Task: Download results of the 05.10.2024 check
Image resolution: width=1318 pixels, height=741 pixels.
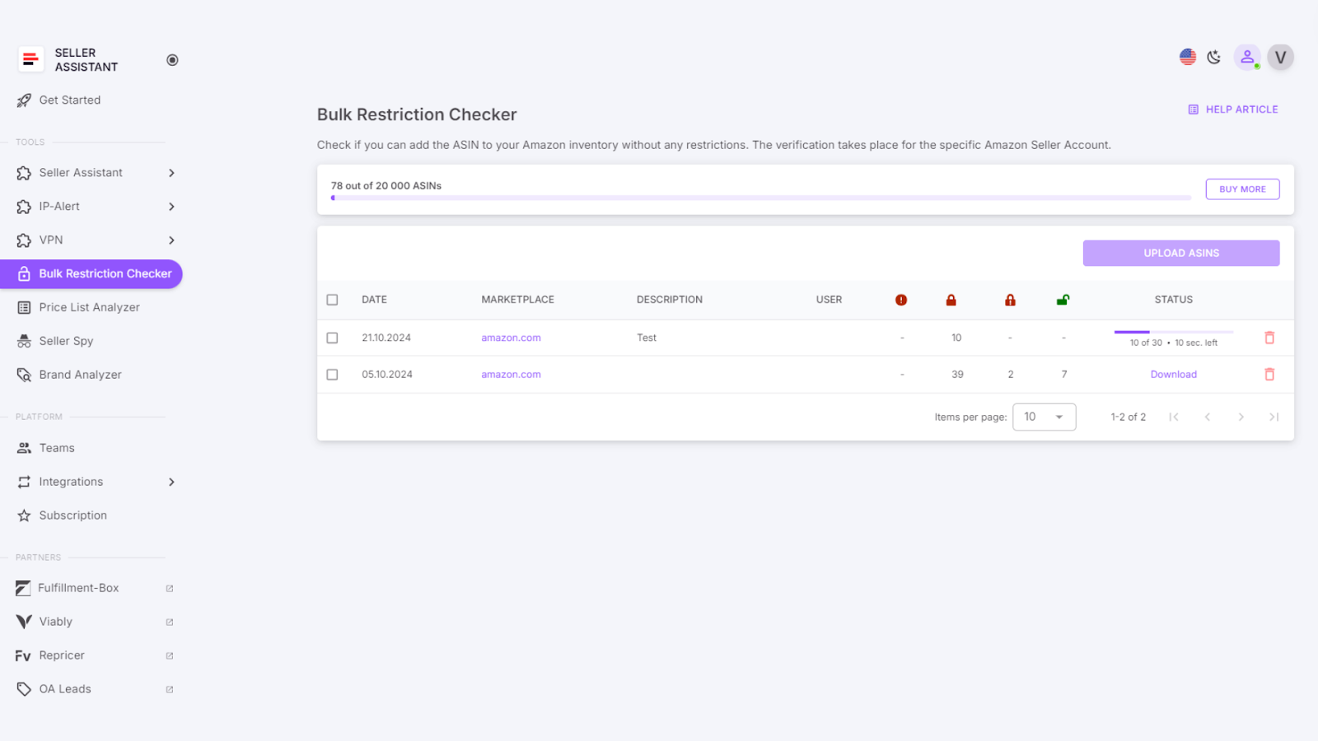Action: click(1173, 374)
